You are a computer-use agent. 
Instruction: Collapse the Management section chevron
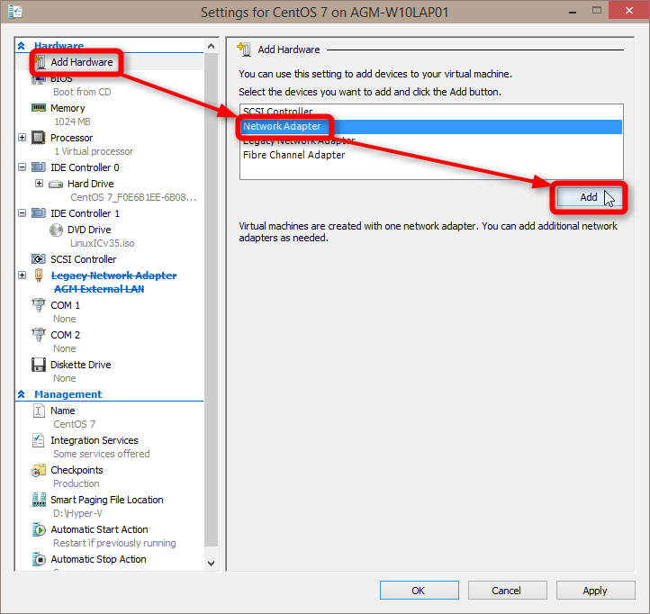click(x=21, y=393)
